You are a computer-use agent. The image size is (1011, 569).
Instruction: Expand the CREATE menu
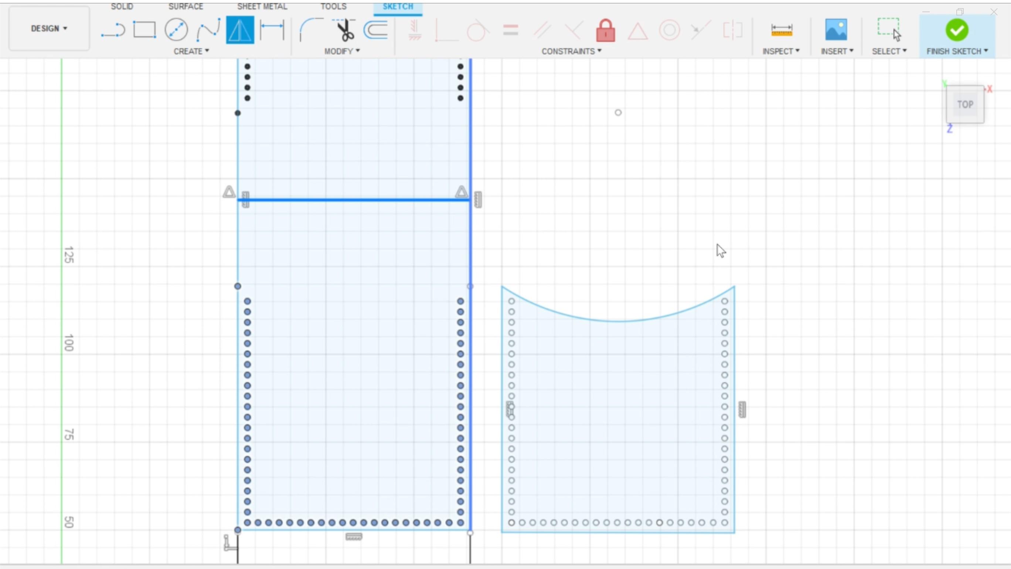191,51
